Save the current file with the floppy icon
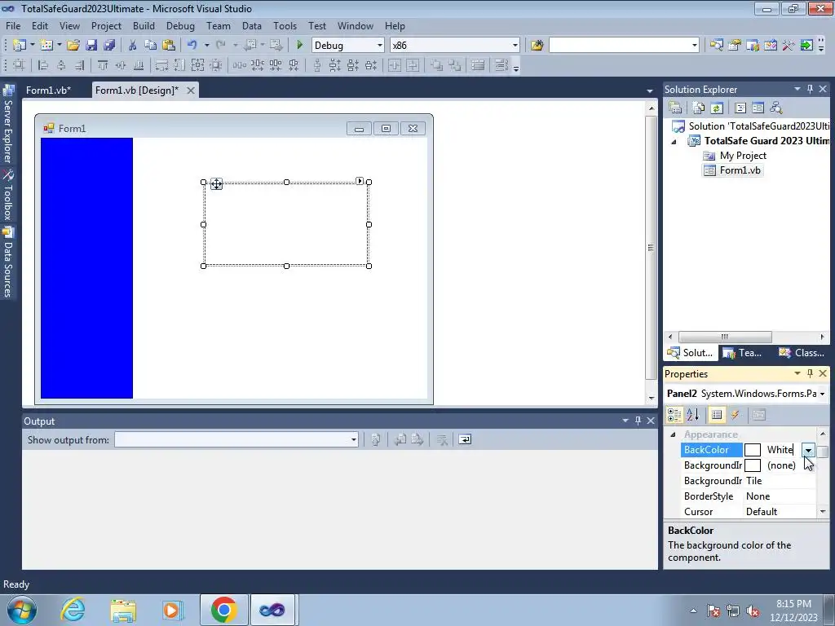 click(x=91, y=46)
